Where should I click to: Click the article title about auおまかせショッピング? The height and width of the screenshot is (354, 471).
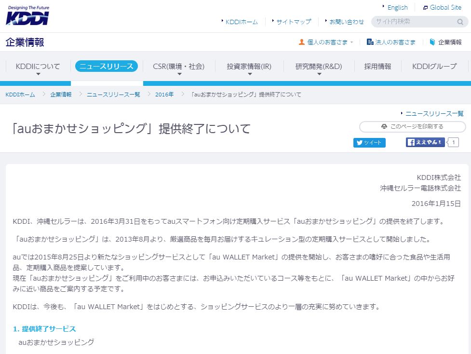(x=131, y=129)
